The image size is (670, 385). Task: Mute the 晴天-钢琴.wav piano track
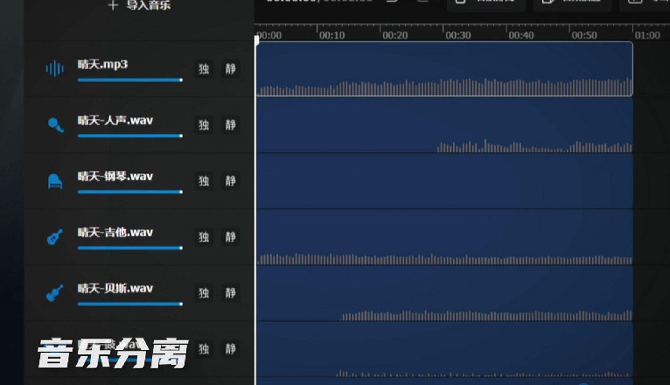(230, 181)
